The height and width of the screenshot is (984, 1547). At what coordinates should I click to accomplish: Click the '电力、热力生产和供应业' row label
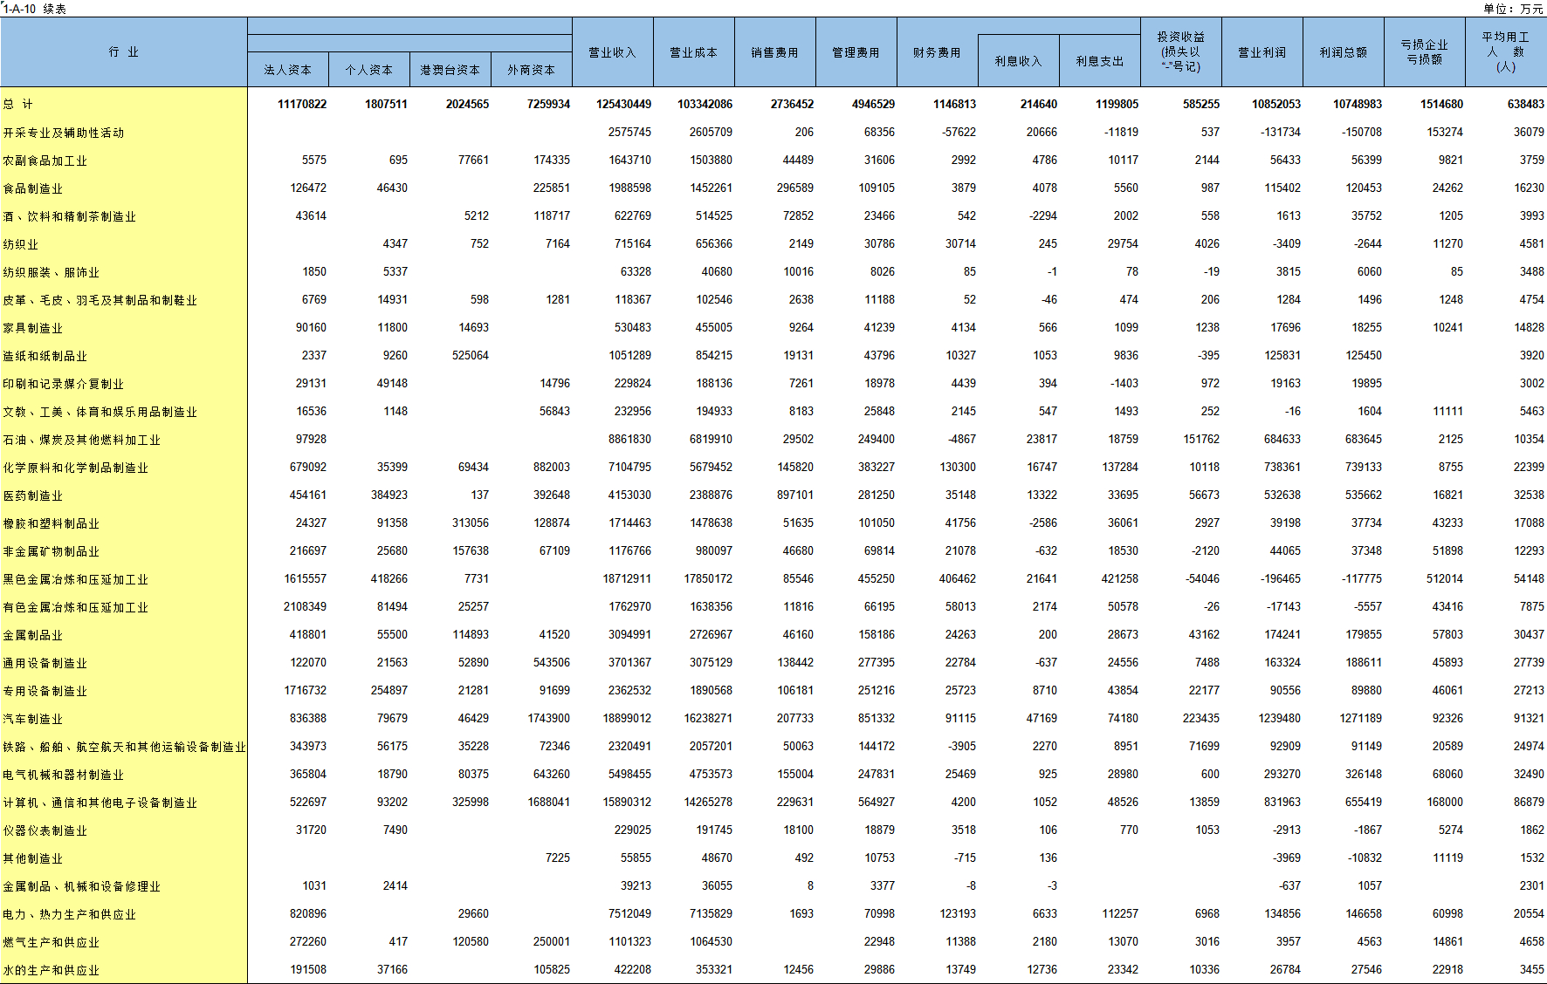70,914
